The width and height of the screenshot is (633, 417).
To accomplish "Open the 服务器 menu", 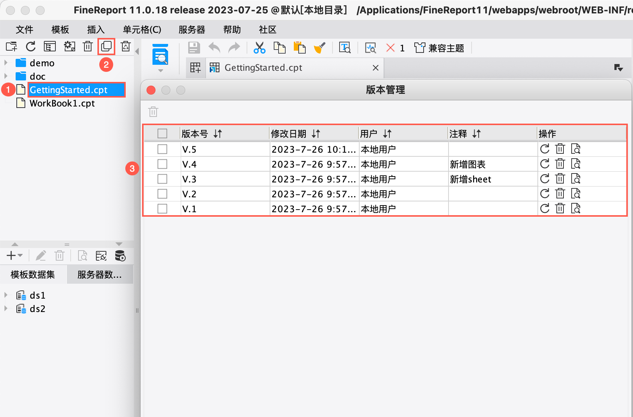I will pos(192,30).
